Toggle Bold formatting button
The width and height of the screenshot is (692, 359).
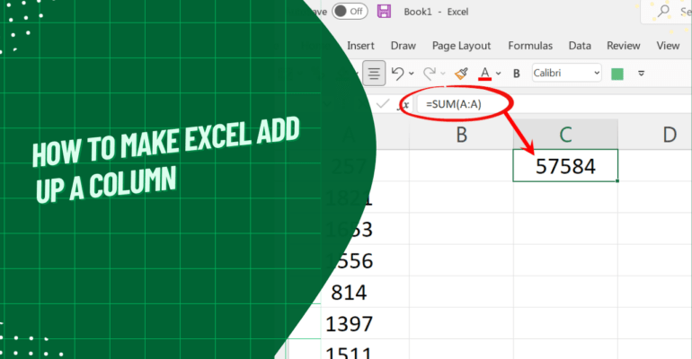pos(517,74)
